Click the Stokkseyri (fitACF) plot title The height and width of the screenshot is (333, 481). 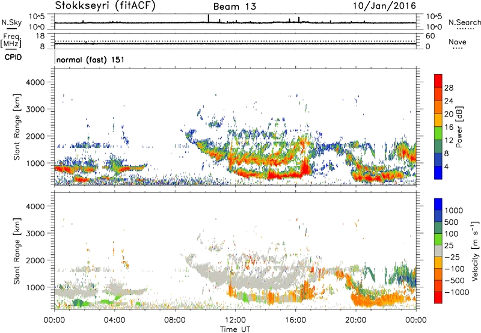point(105,5)
